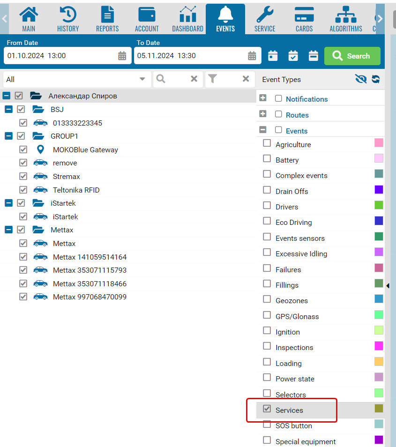Enable the Geozones event checkbox
This screenshot has width=396, height=447.
[x=267, y=299]
